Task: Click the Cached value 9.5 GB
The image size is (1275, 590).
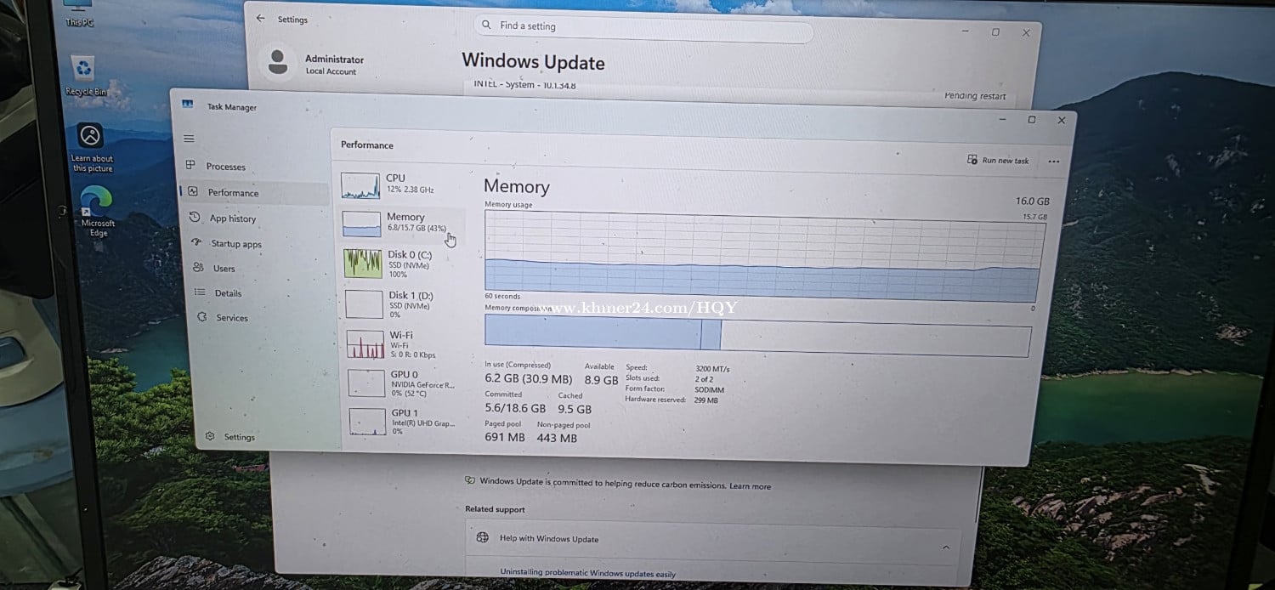Action: (575, 409)
